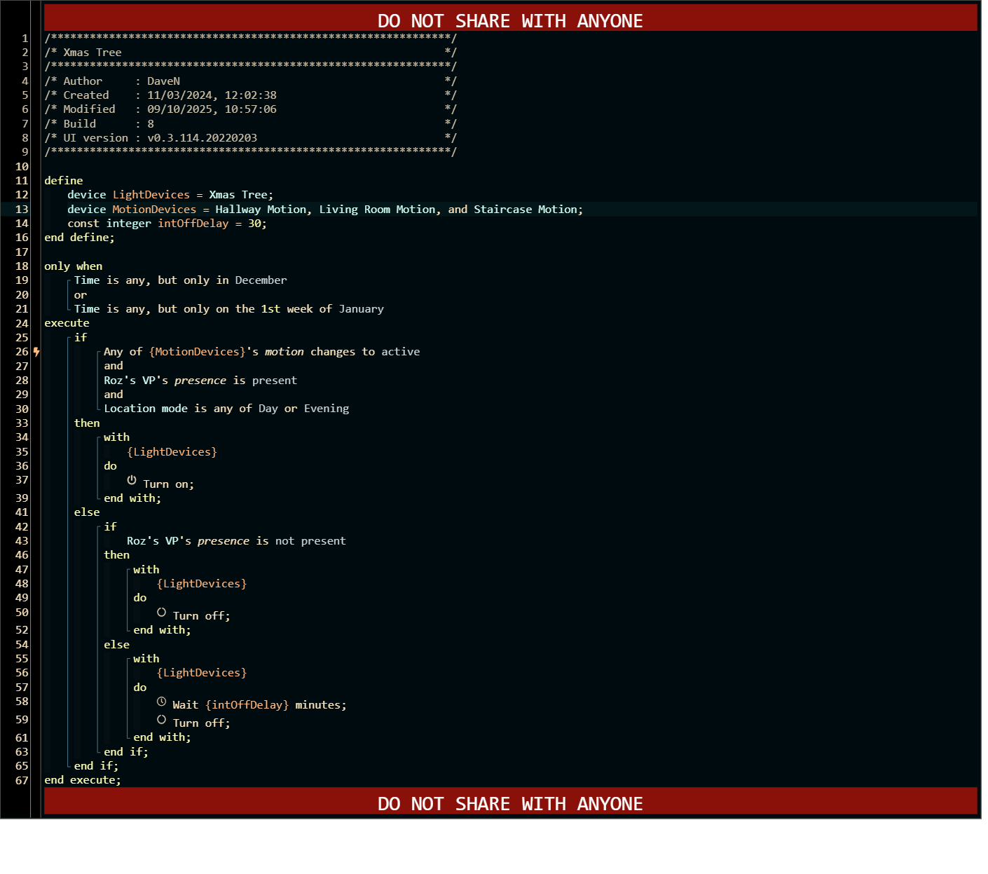Select the "only when" keyword
Screen dimensions: 988x874
click(x=73, y=266)
